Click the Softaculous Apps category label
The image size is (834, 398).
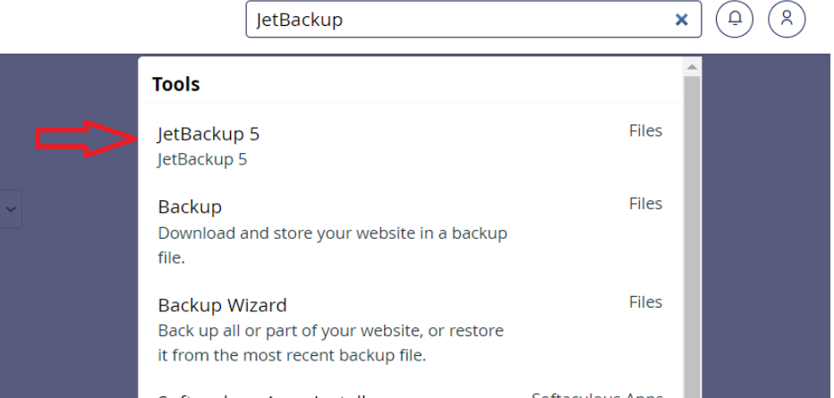point(597,394)
